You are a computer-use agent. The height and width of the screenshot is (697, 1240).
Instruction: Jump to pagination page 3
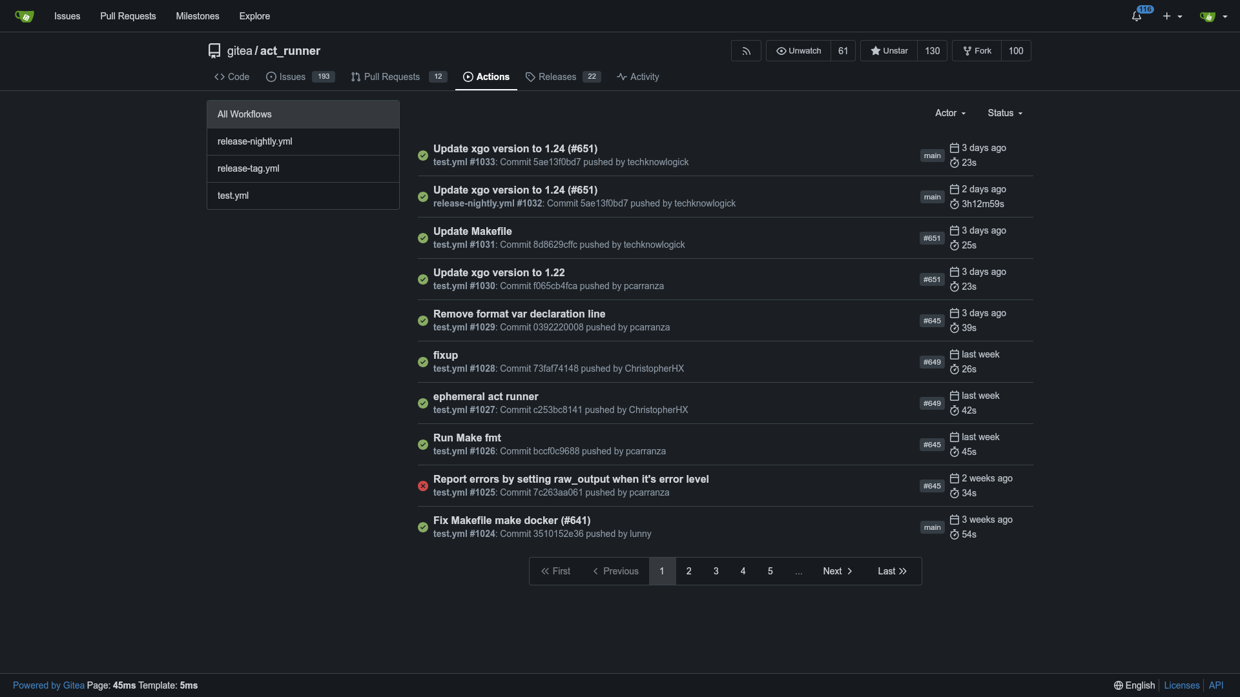716,571
